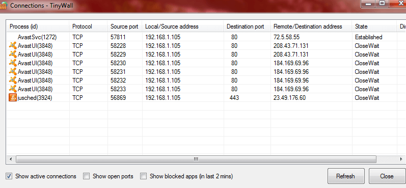Select the Avast icon on source port 58230 row
The height and width of the screenshot is (188, 406).
point(13,63)
